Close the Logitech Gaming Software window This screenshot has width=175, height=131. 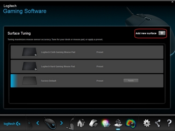point(172,2)
